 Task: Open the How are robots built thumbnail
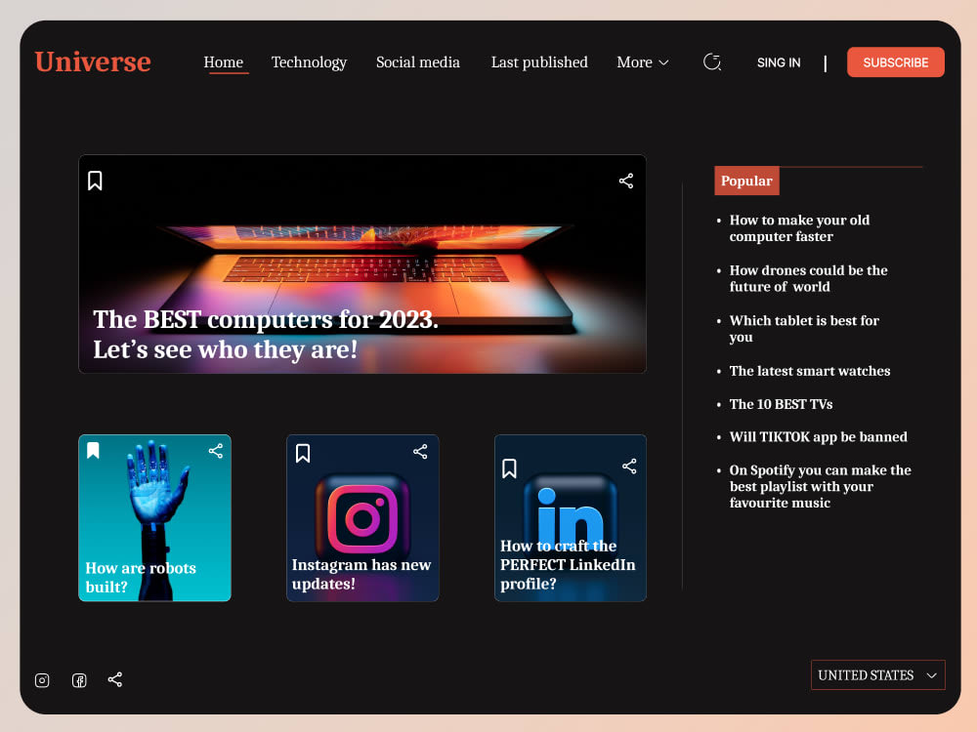click(154, 518)
